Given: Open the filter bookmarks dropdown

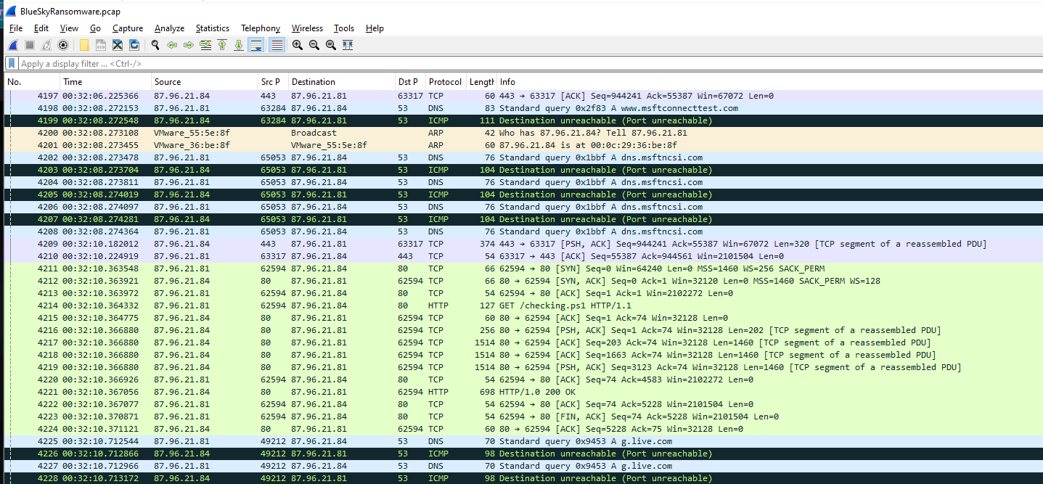Looking at the screenshot, I should (x=11, y=63).
